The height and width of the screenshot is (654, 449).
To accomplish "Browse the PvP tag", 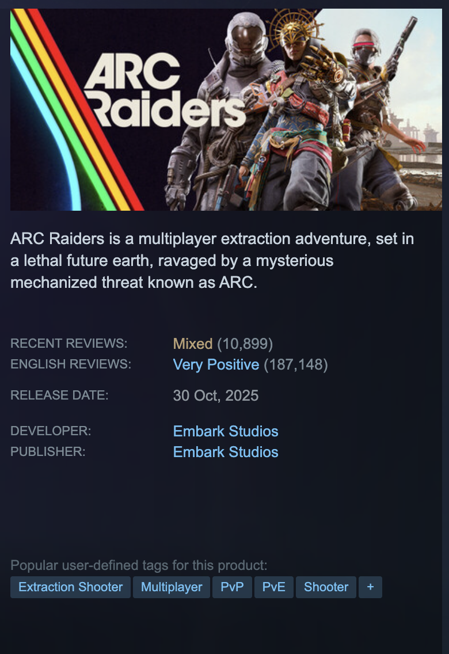I will point(232,587).
